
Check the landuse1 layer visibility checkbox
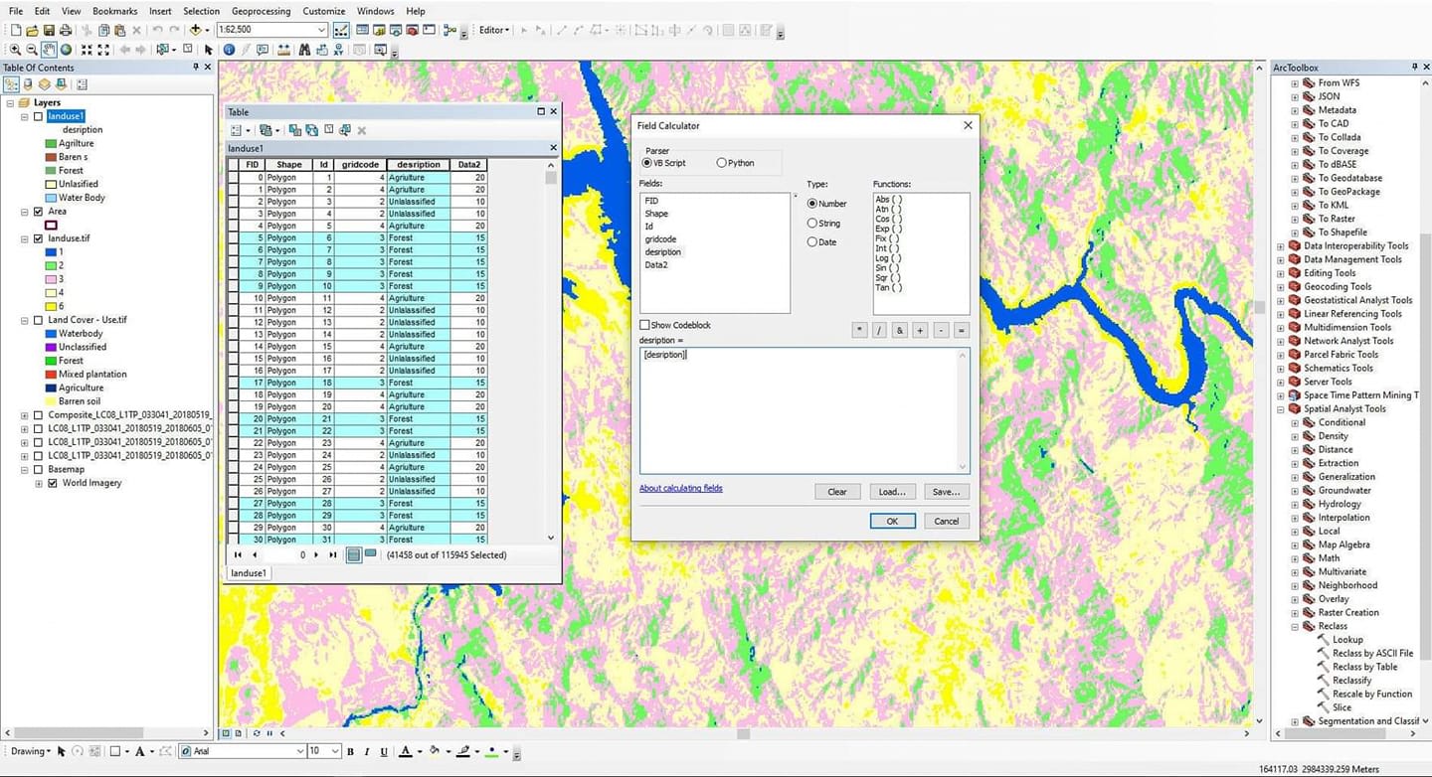[39, 116]
